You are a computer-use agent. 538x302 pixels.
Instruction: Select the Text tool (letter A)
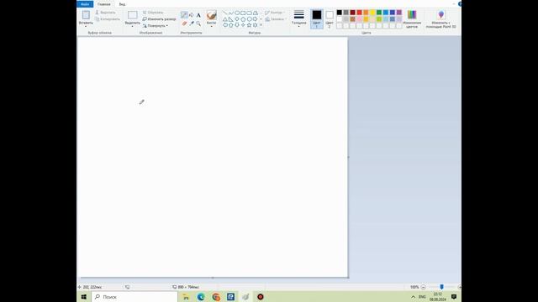click(198, 15)
